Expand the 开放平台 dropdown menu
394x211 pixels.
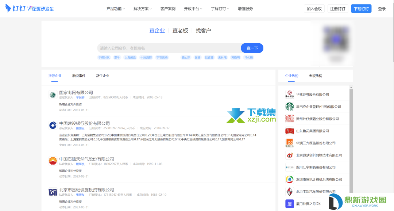(193, 9)
